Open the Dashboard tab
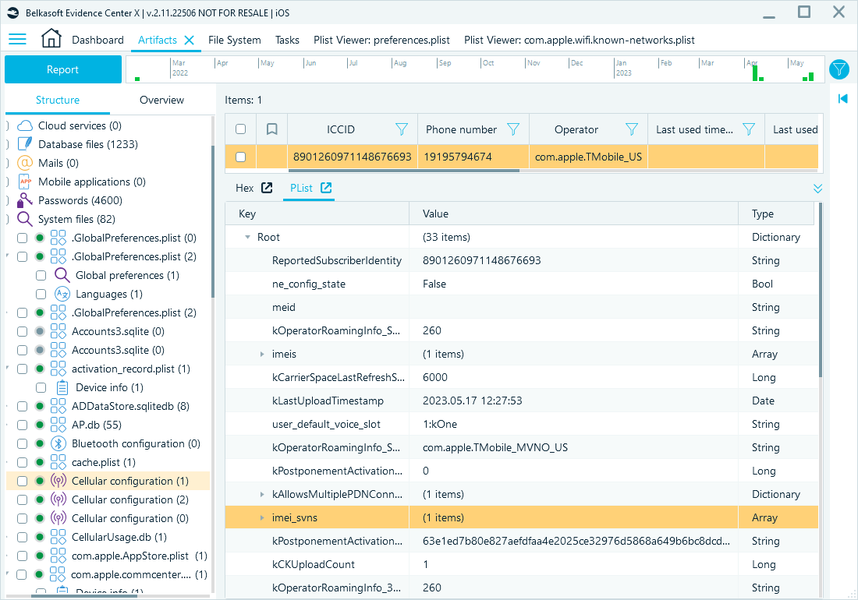Image resolution: width=858 pixels, height=600 pixels. tap(98, 40)
